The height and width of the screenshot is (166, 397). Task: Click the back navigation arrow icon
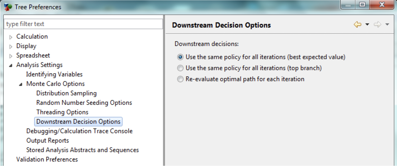pos(357,25)
